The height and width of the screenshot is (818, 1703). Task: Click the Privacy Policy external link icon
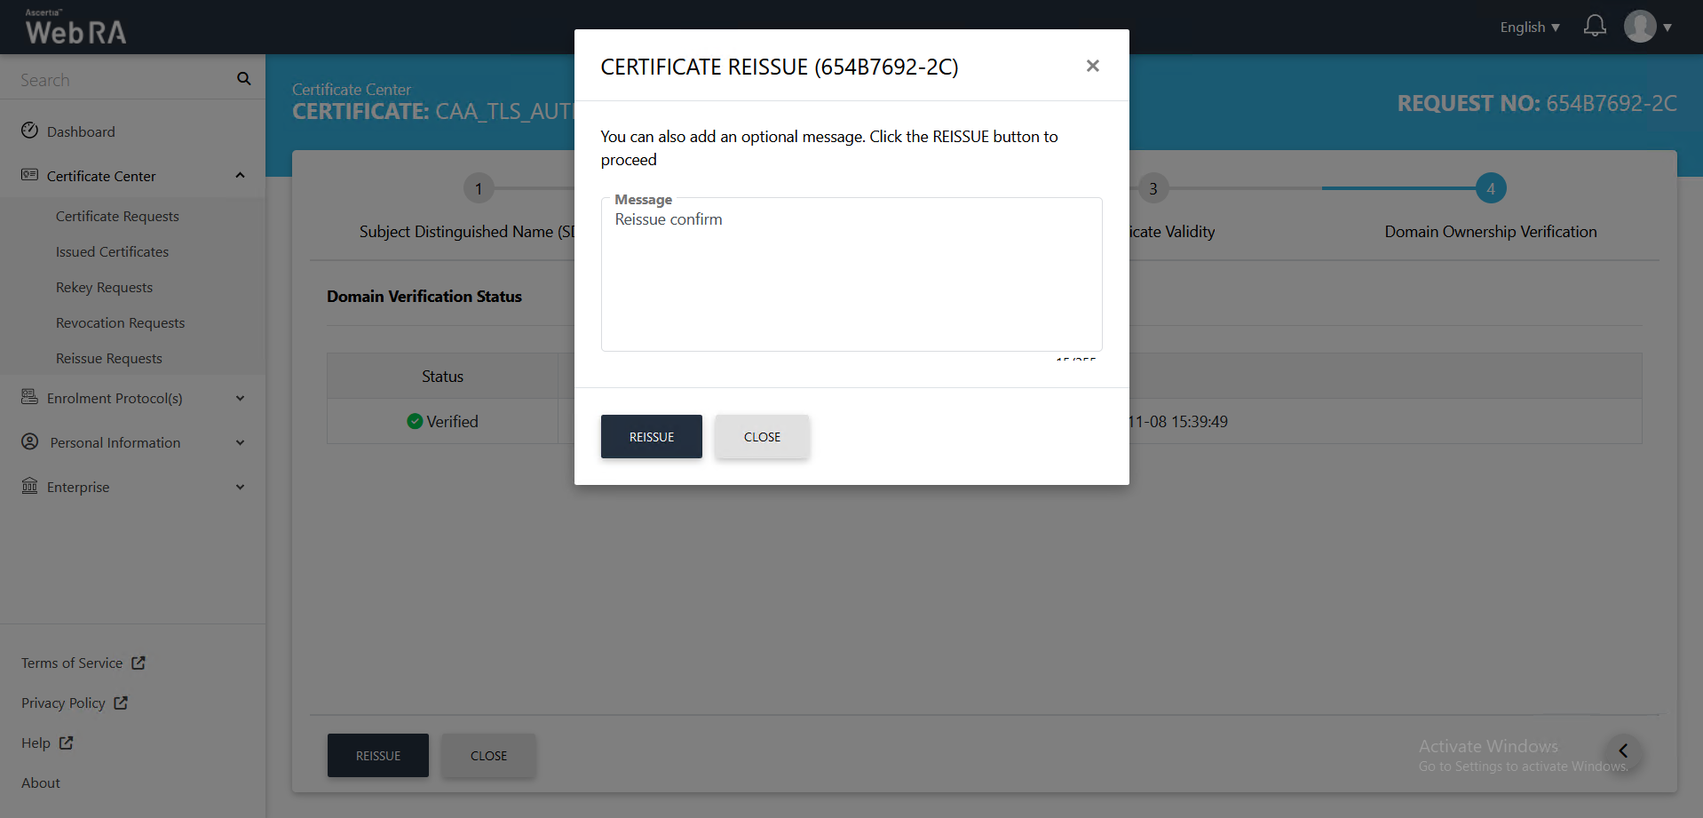121,703
